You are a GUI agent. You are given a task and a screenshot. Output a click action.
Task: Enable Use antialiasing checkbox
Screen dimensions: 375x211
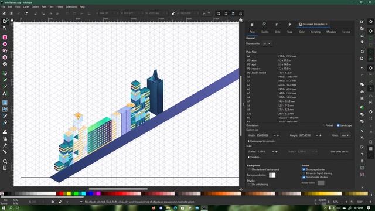pyautogui.click(x=249, y=185)
